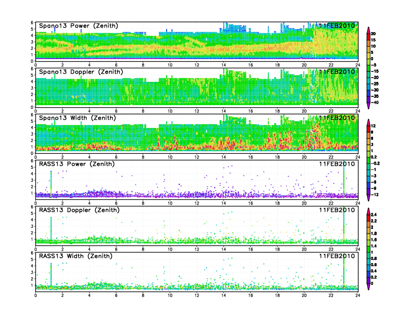This screenshot has width=411, height=317.
Task: Click the pink top arrow of the top colorbar
Action: click(368, 31)
